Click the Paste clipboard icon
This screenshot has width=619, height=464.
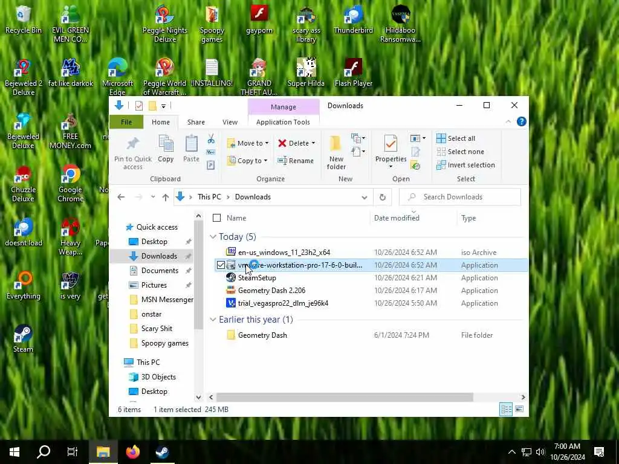tap(192, 144)
